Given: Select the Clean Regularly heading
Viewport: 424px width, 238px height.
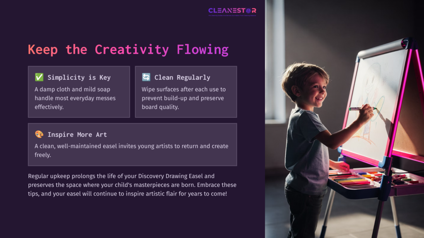Looking at the screenshot, I should pyautogui.click(x=182, y=77).
